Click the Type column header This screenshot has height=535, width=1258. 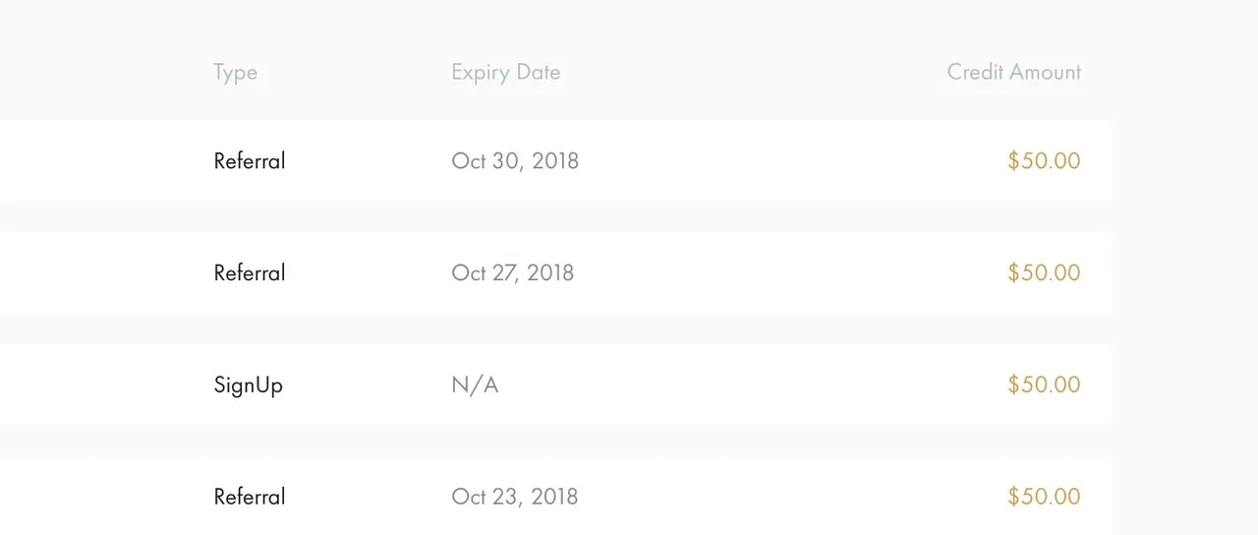(236, 72)
